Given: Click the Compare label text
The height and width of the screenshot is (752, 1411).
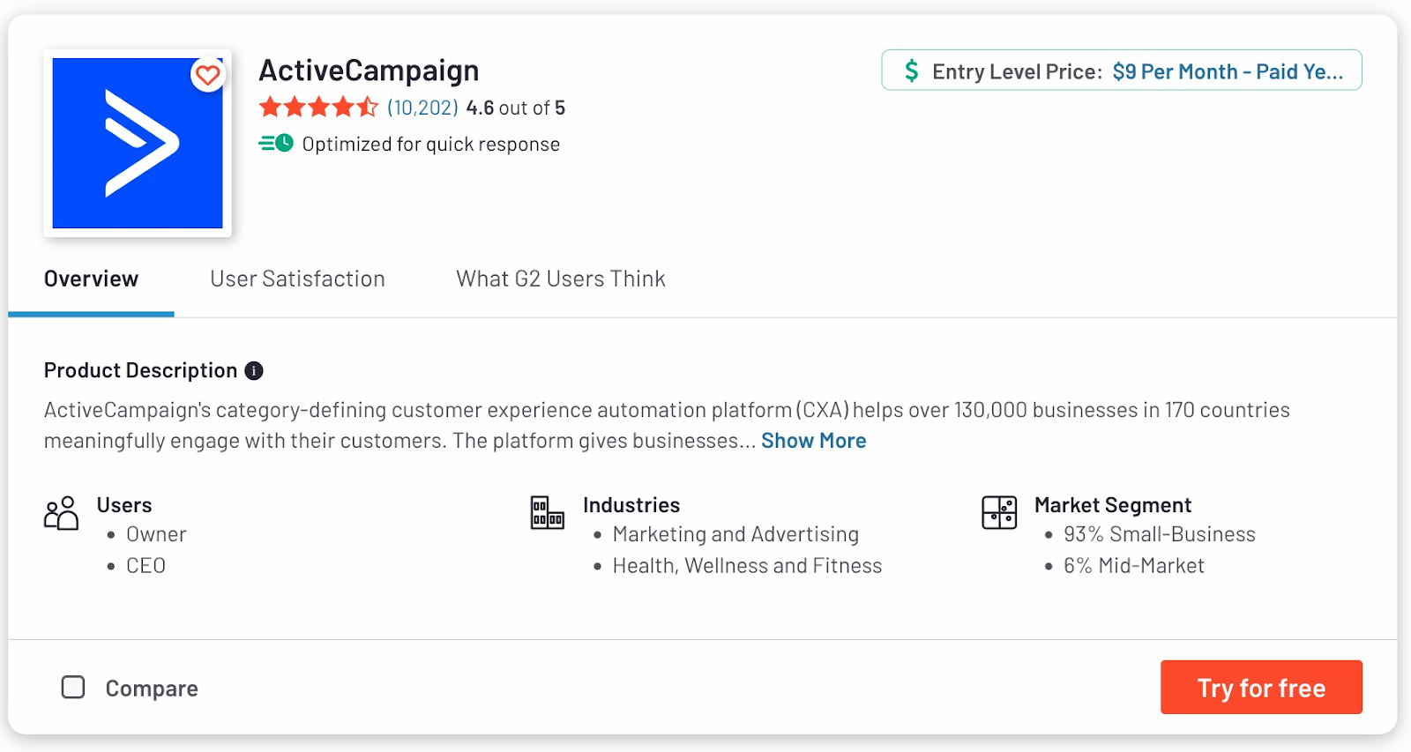Looking at the screenshot, I should tap(152, 689).
